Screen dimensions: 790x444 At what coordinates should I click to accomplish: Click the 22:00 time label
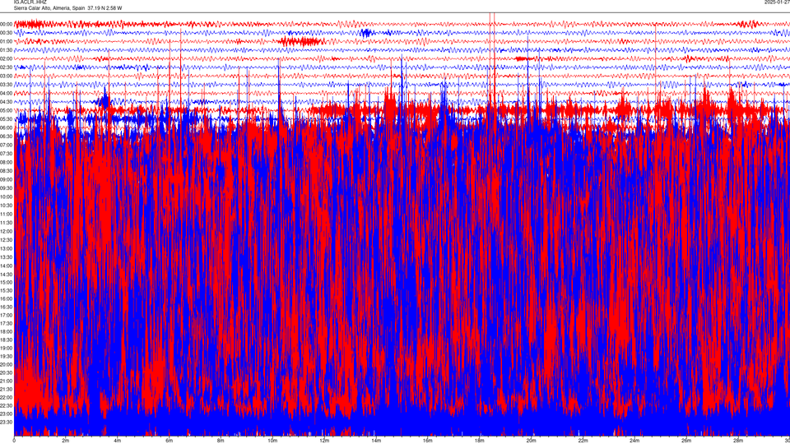point(7,397)
